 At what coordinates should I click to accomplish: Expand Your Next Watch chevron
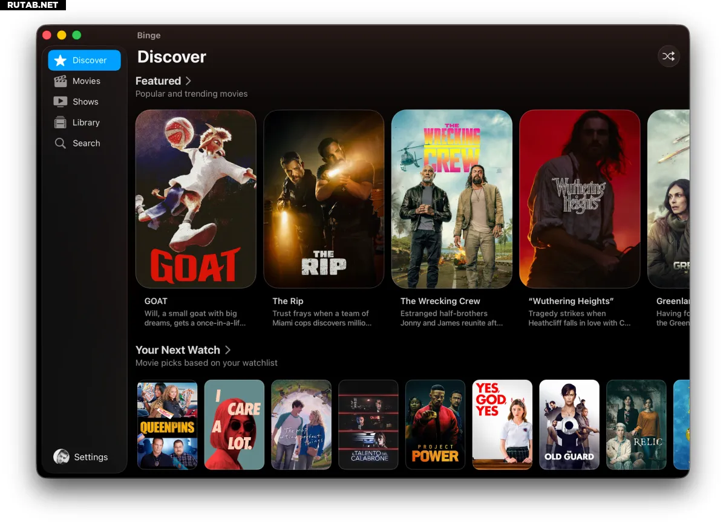[228, 349]
